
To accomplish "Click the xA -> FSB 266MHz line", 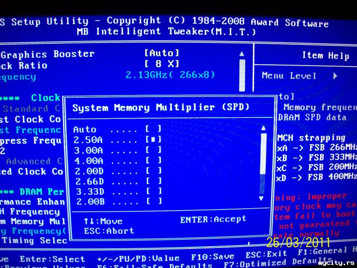I will click(317, 148).
